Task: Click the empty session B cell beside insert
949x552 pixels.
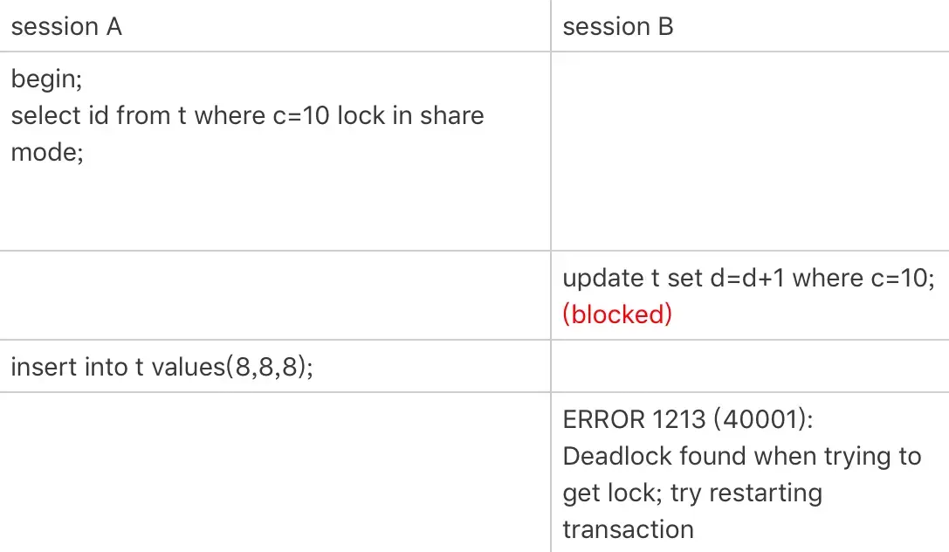Action: [x=749, y=367]
